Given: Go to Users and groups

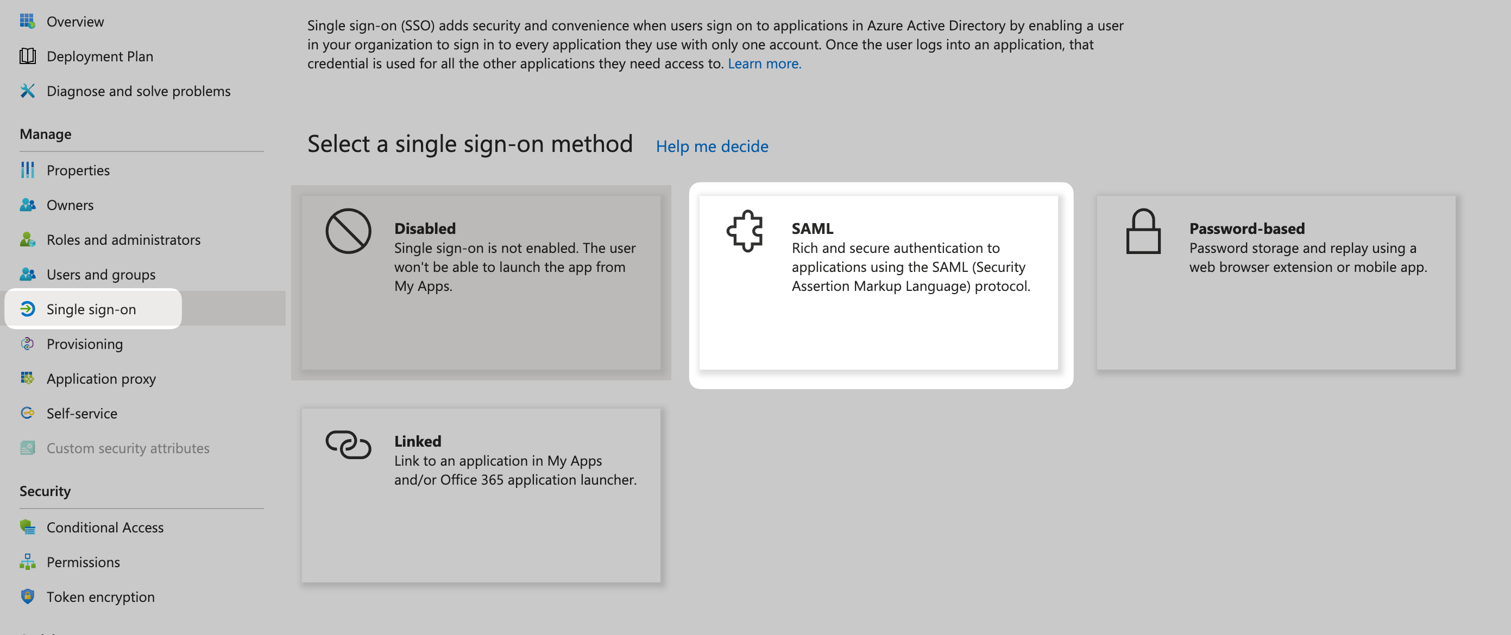Looking at the screenshot, I should pos(101,275).
